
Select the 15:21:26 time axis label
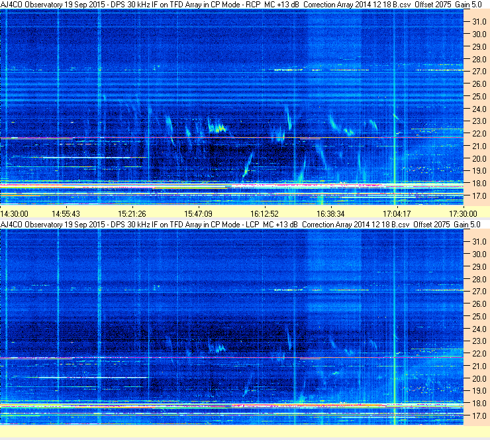[132, 214]
